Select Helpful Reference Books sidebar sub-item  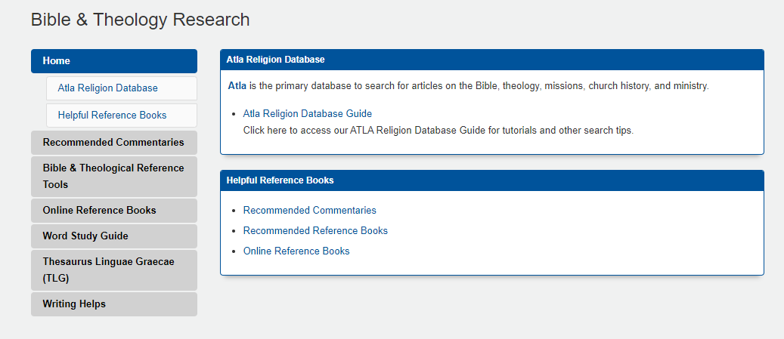[122, 116]
